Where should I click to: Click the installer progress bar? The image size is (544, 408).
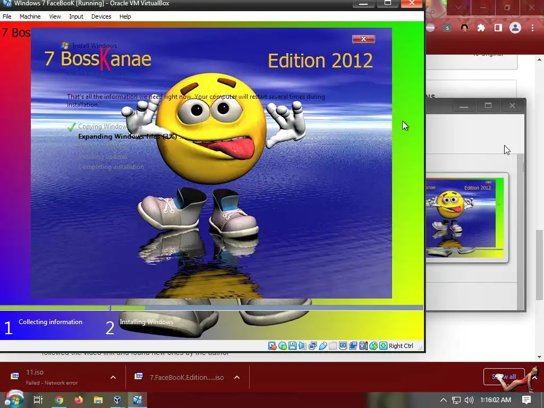point(211,308)
